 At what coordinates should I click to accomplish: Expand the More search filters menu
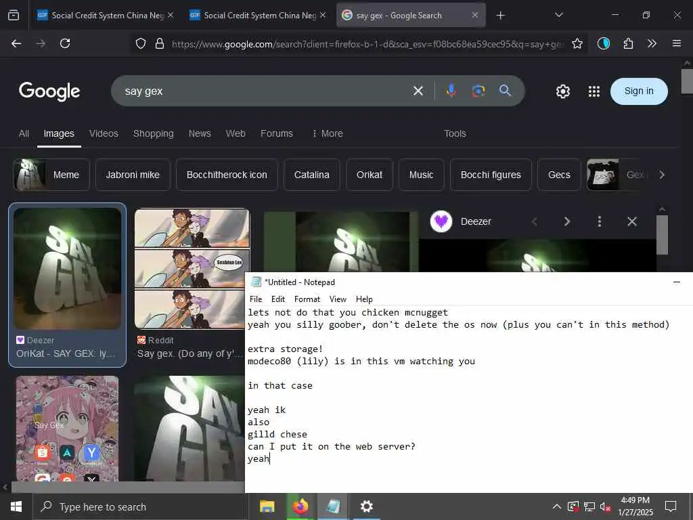coord(328,133)
